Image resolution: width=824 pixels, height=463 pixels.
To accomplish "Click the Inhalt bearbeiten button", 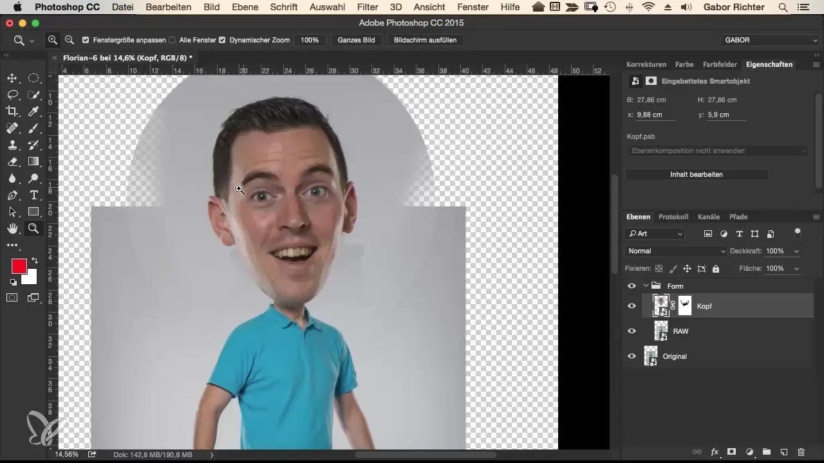I will [x=697, y=174].
